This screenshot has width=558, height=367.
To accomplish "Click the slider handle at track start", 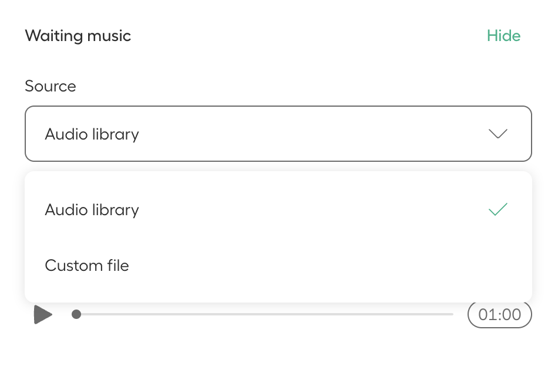I will pos(76,314).
